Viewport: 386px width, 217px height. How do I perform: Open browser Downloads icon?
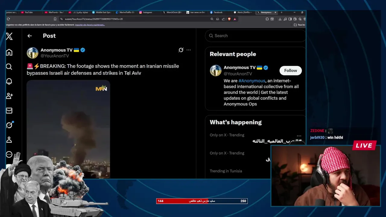click(280, 19)
